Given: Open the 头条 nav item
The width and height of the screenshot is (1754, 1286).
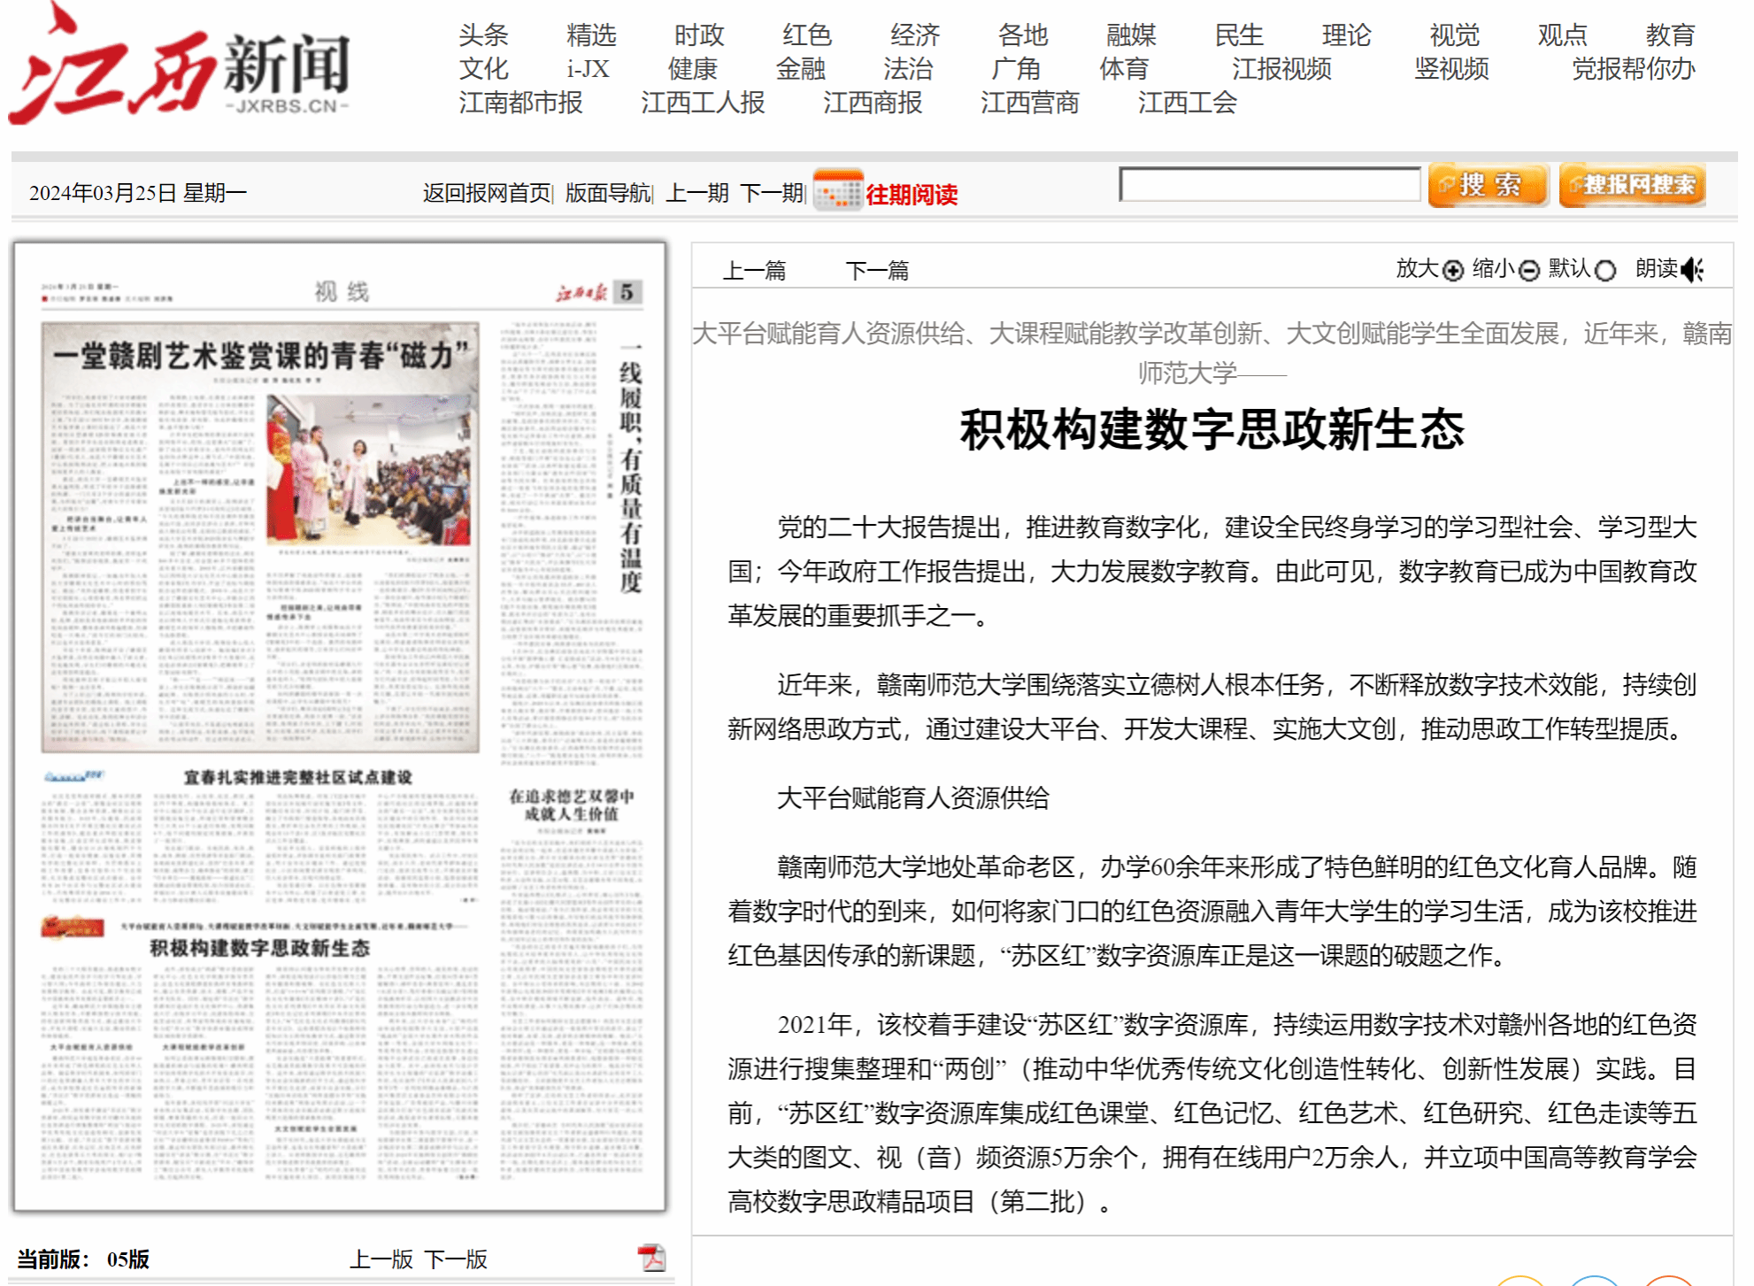Looking at the screenshot, I should 483,35.
